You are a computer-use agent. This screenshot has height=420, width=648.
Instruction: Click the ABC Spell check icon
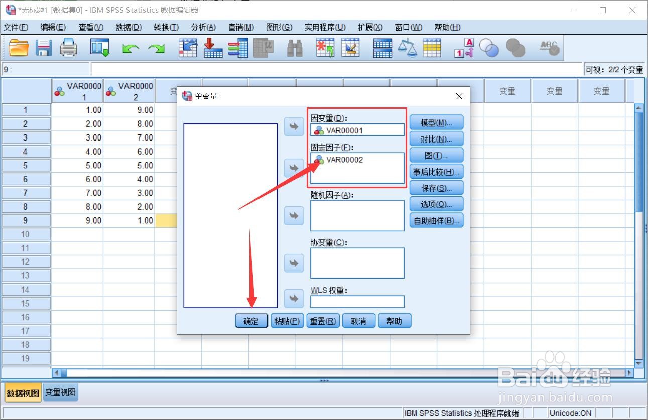(x=549, y=48)
